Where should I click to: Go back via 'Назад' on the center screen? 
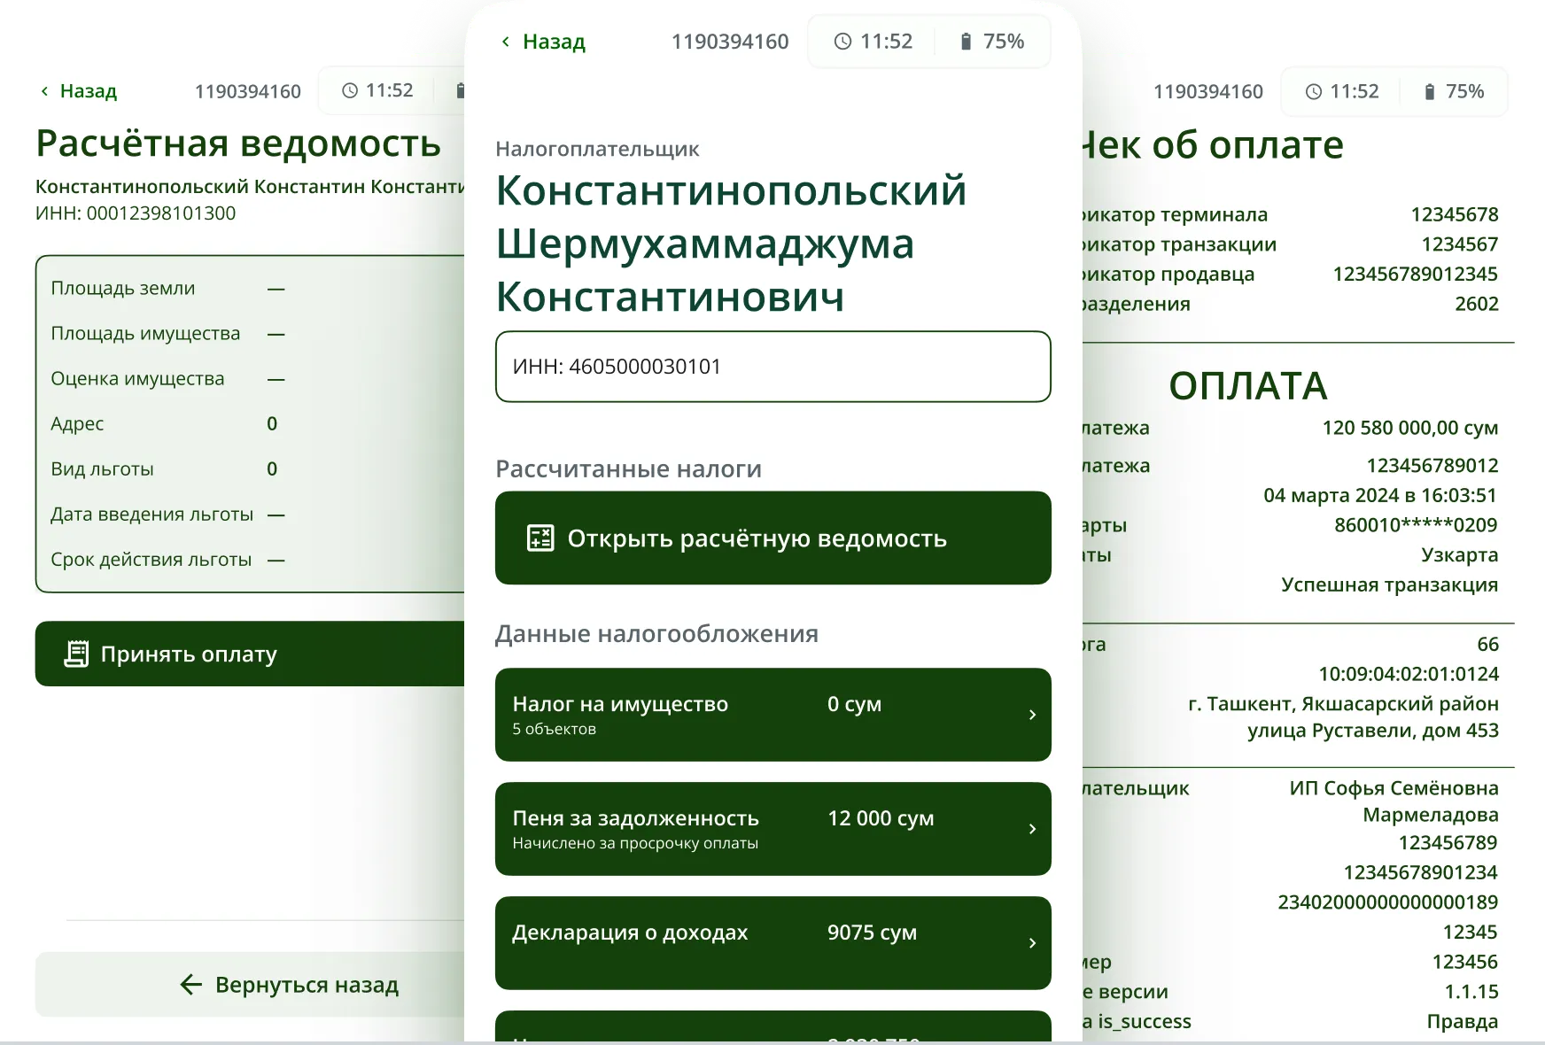tap(554, 42)
